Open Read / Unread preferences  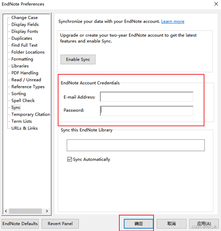point(26,80)
